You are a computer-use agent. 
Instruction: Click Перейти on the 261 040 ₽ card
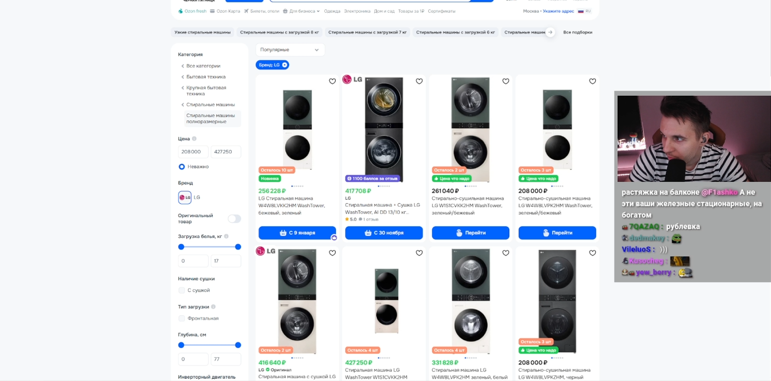pos(470,233)
